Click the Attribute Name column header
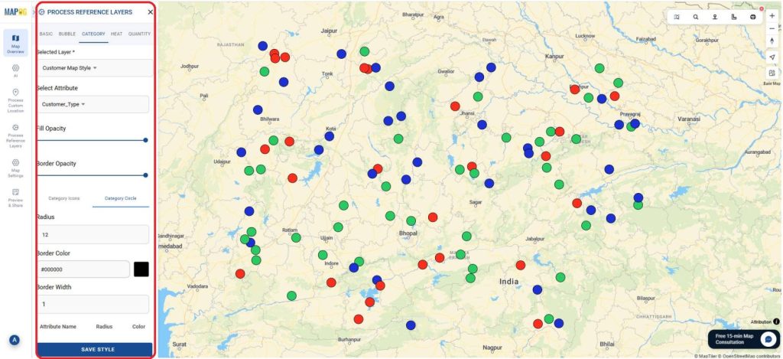Screen dimensions: 783x359 pos(58,327)
